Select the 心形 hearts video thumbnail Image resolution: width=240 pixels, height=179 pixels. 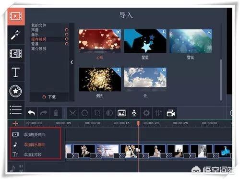[x=100, y=41]
